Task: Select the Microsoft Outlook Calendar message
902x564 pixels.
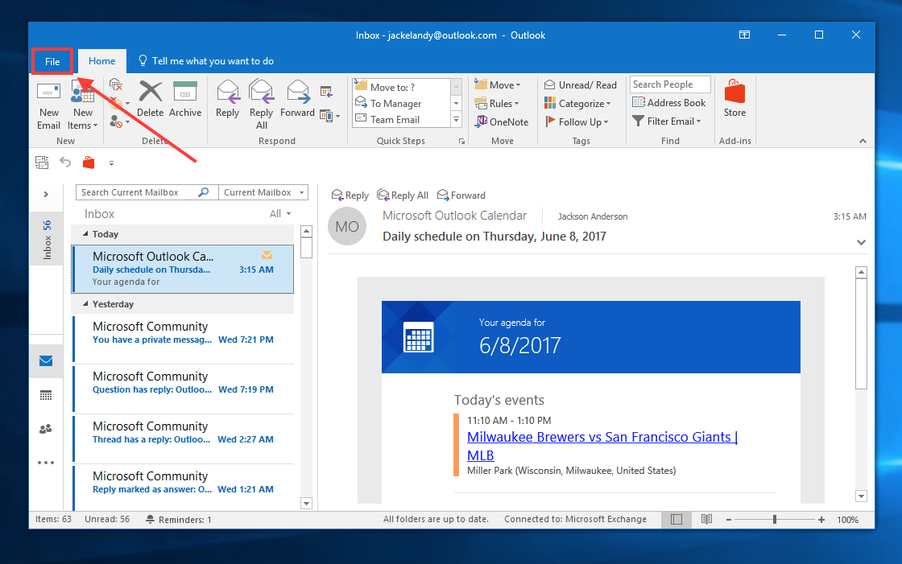Action: point(183,269)
